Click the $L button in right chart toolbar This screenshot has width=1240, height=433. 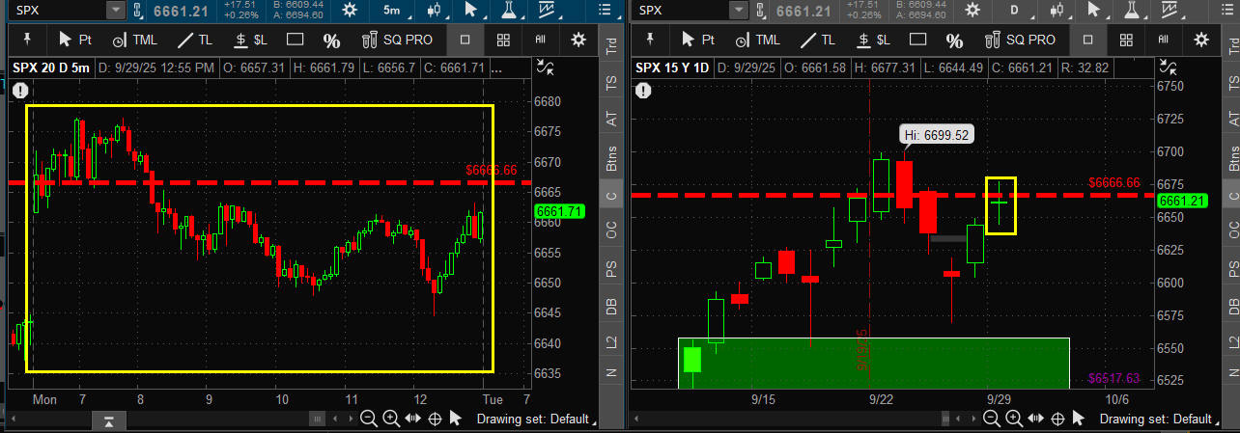coord(875,40)
